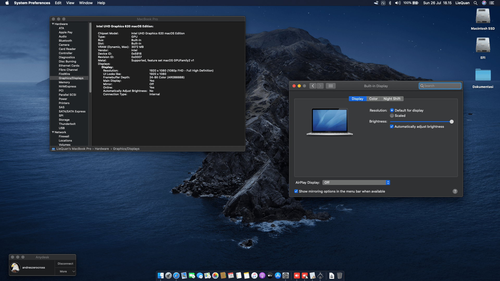Select Storage in the Hardware list
500x281 pixels.
click(x=64, y=120)
